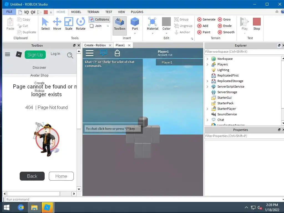Click the Group icon in Edit section
The image size is (284, 213).
pyautogui.click(x=176, y=19)
